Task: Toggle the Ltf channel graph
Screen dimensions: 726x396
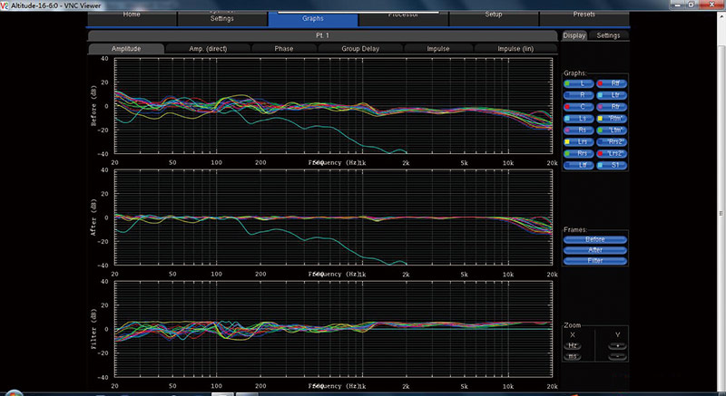Action: tap(579, 165)
